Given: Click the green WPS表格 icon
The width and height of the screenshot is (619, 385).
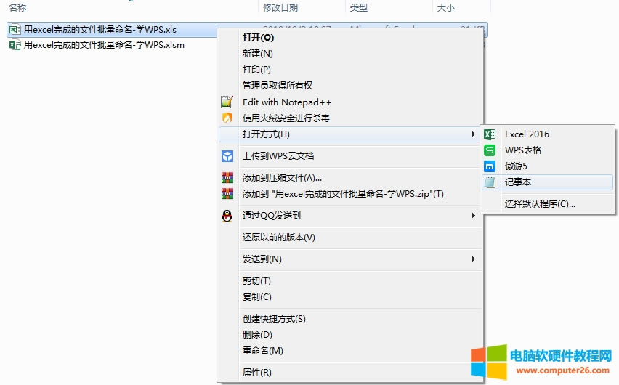Looking at the screenshot, I should pyautogui.click(x=490, y=150).
